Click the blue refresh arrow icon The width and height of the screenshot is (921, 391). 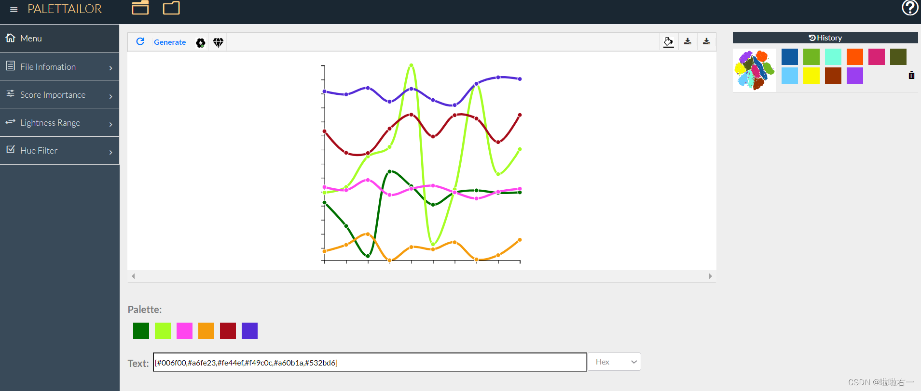140,42
